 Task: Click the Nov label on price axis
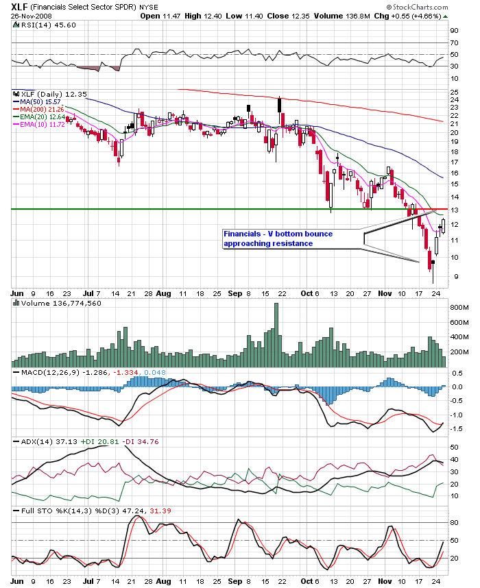(x=385, y=293)
